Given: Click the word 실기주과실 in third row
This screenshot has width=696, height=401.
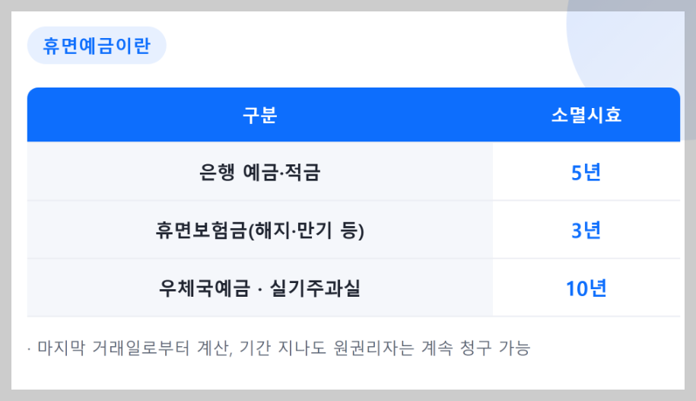Looking at the screenshot, I should 315,288.
